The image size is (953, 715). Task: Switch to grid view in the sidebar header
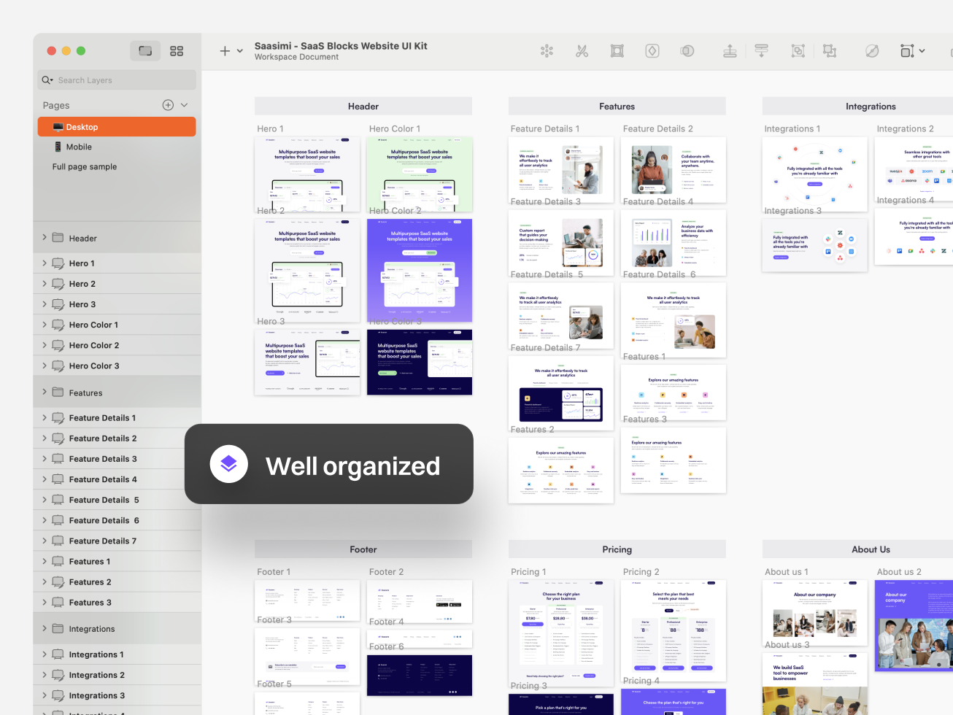click(x=177, y=51)
